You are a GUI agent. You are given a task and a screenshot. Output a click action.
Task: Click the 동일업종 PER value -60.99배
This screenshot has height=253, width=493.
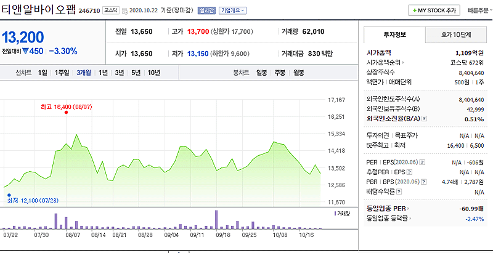tap(471, 209)
